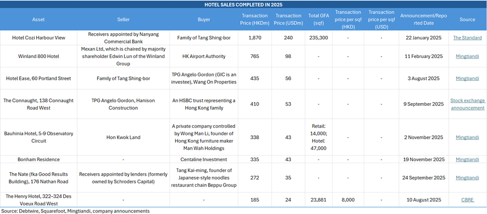Select the 2 November 2025 date cell

coord(423,137)
